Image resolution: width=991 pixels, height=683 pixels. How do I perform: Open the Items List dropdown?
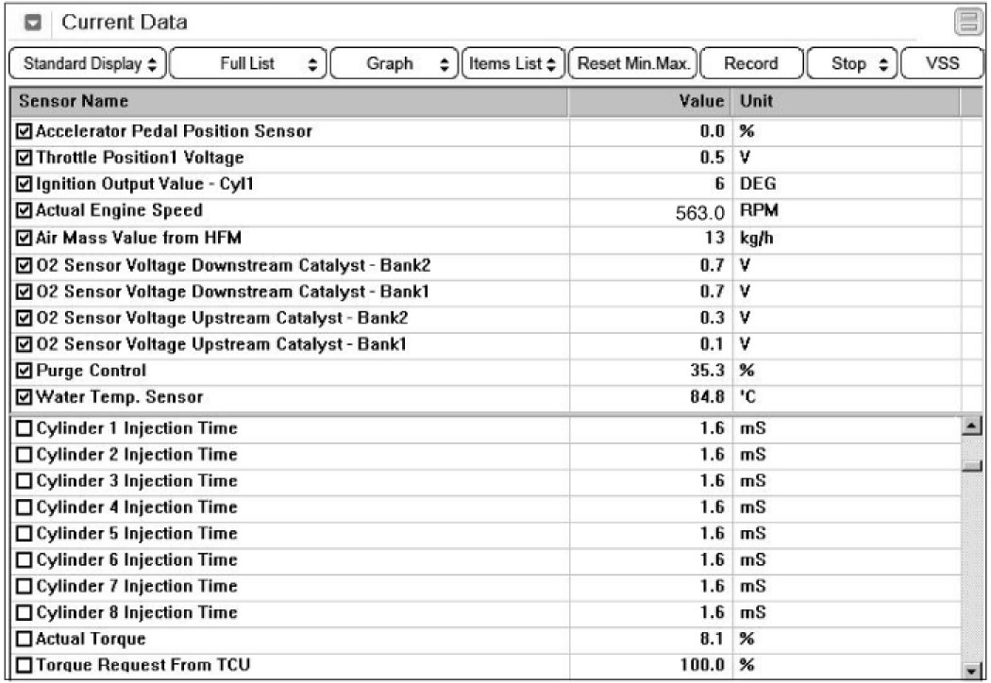click(512, 64)
